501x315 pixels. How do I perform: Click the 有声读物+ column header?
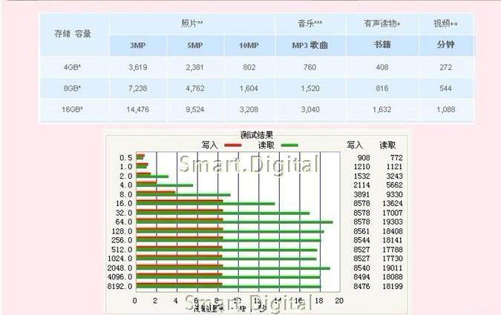pyautogui.click(x=383, y=24)
